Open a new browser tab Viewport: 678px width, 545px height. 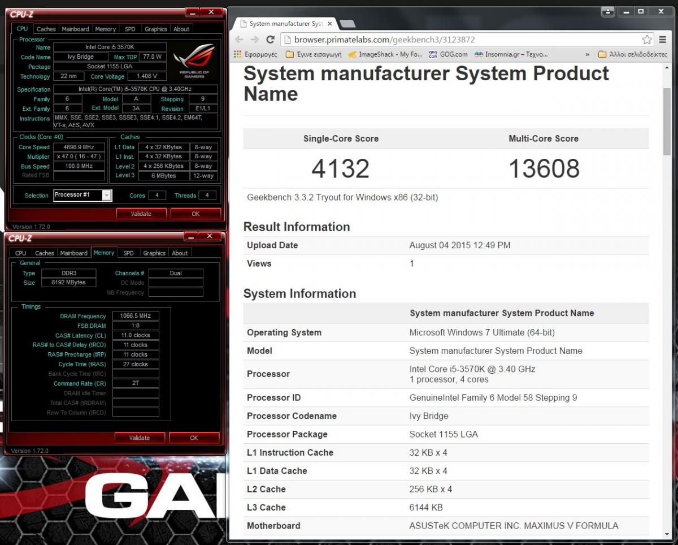347,24
